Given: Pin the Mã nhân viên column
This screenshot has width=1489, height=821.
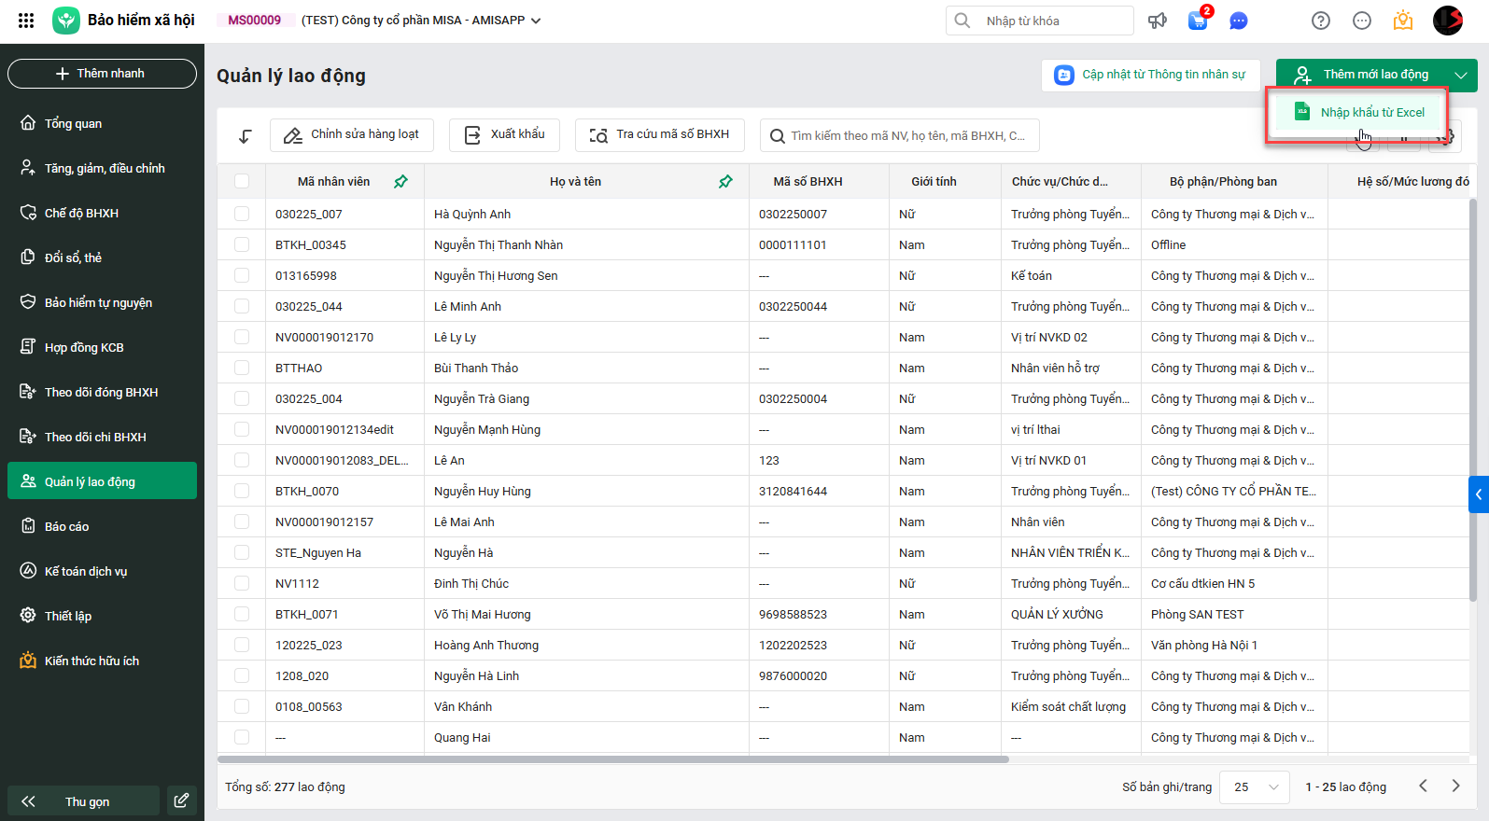Looking at the screenshot, I should pos(400,182).
